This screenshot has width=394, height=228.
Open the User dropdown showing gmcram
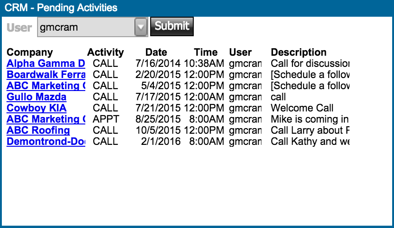pyautogui.click(x=92, y=27)
